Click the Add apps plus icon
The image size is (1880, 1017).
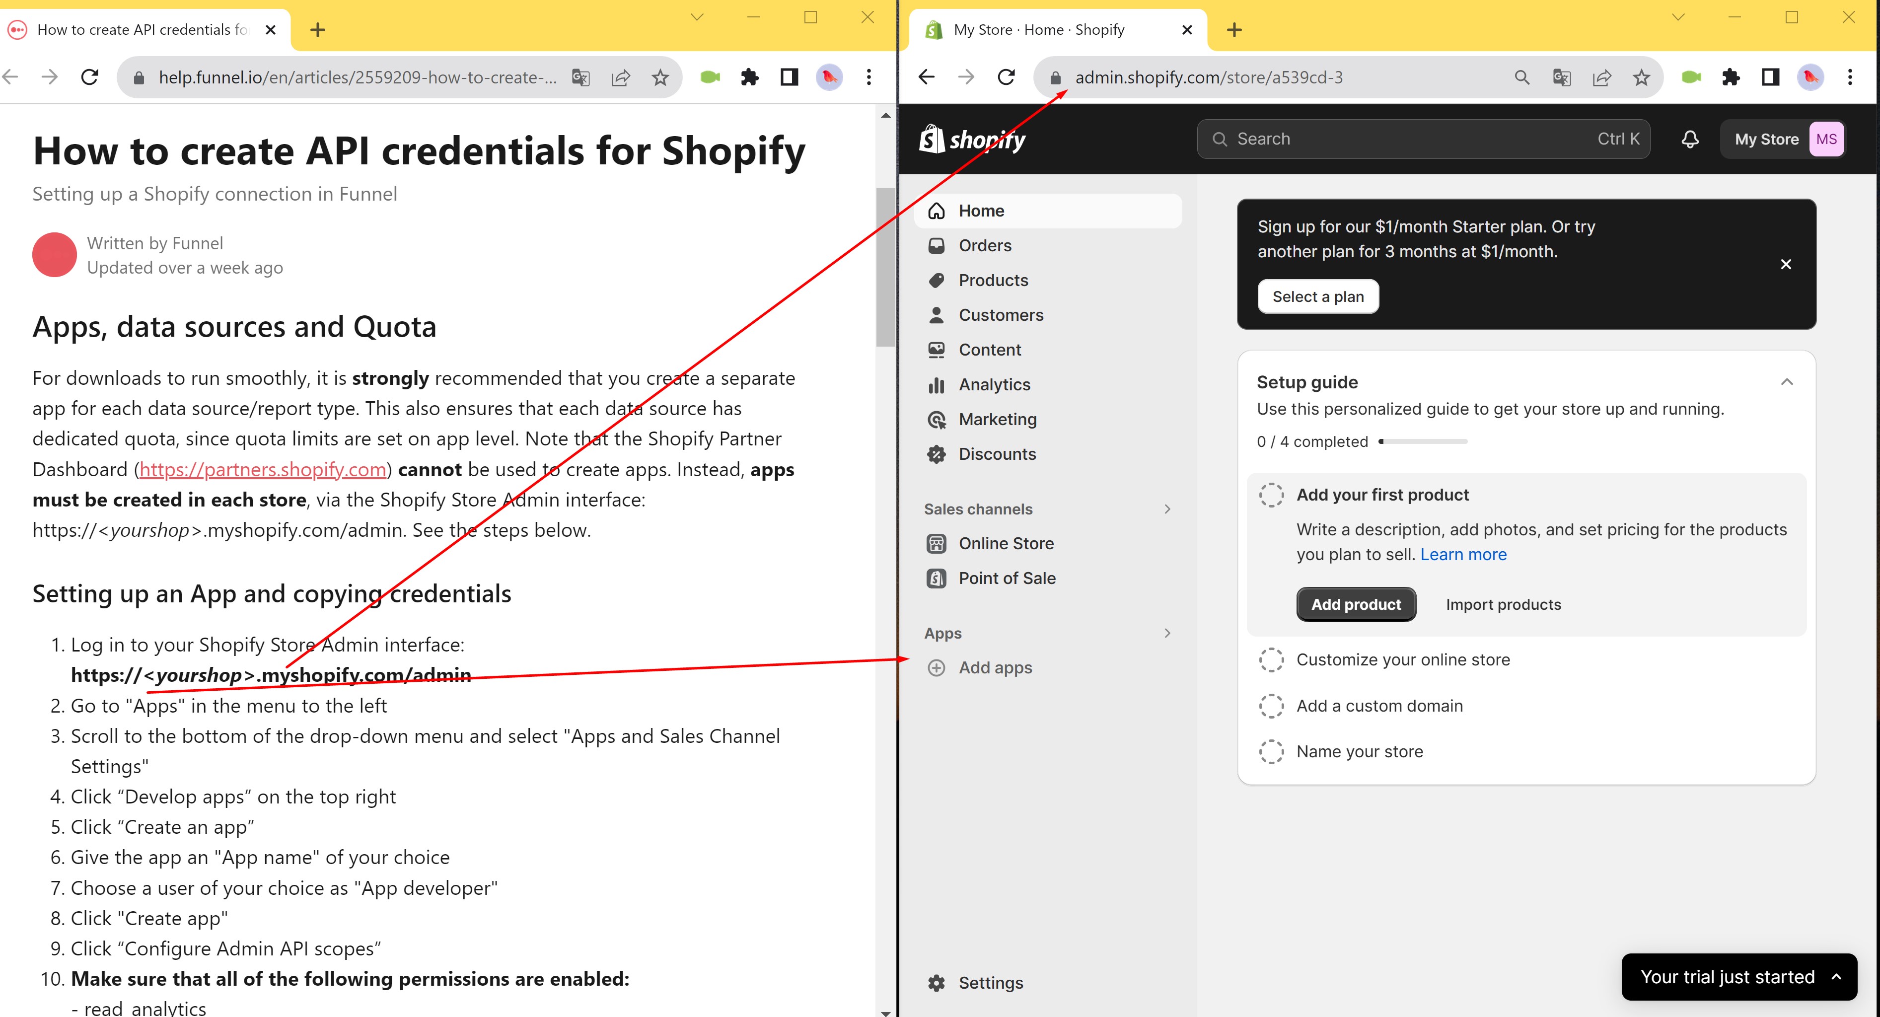tap(937, 667)
